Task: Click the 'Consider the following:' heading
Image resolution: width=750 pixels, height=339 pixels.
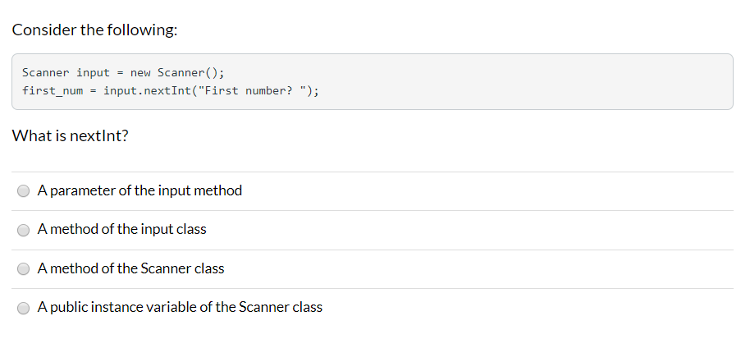Action: point(94,30)
